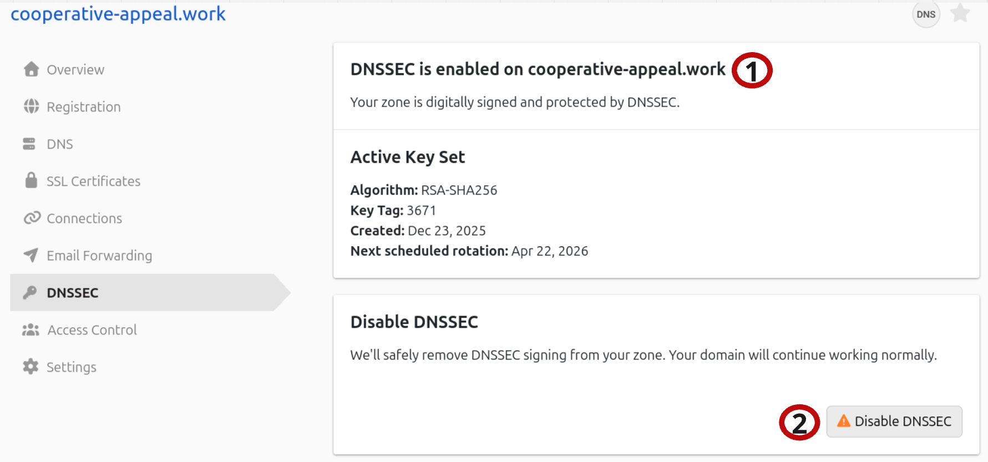Open the Registration section
988x462 pixels.
click(84, 106)
